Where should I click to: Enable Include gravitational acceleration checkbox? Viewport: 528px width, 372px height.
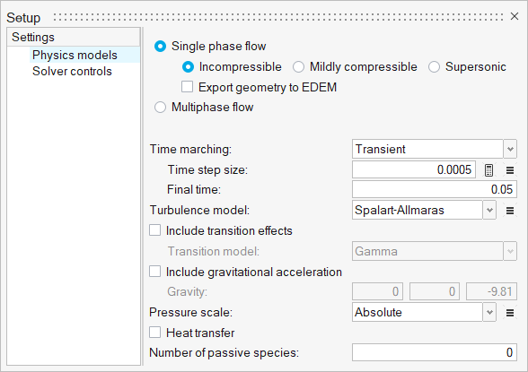(x=154, y=272)
